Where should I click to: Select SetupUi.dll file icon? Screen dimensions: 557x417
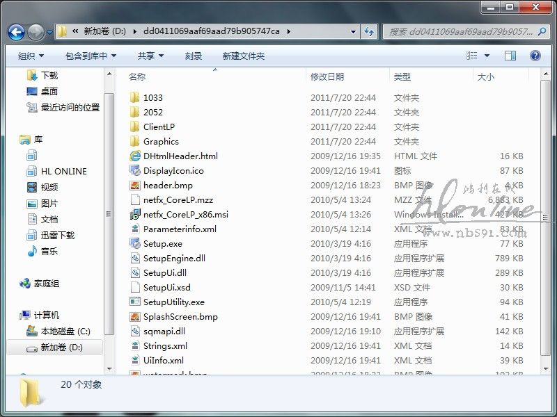[x=135, y=272]
